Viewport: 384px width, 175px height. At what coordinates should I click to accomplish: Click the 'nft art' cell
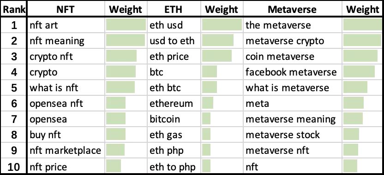(x=66, y=25)
